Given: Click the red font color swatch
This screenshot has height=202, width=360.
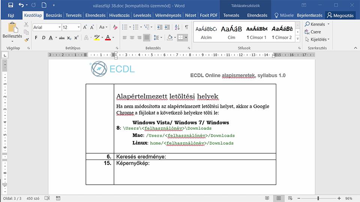Looking at the screenshot, I should (108, 37).
